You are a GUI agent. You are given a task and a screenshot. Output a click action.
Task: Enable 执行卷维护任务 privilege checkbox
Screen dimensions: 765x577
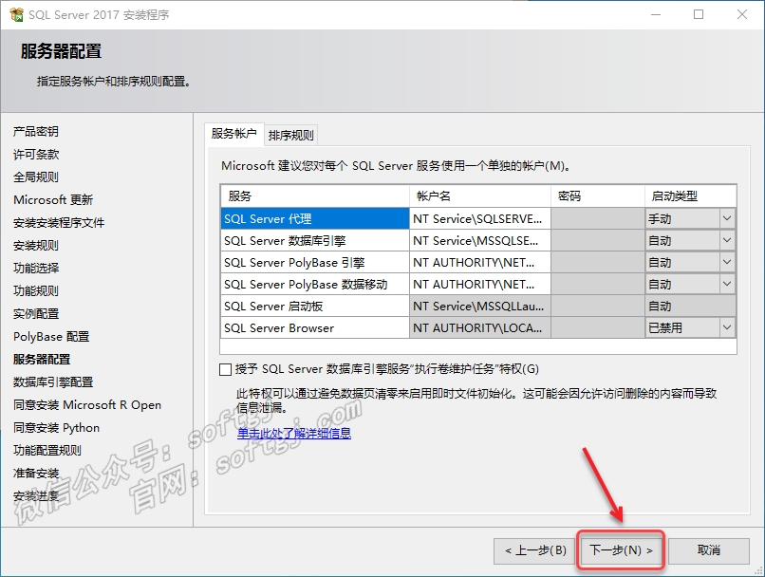(225, 369)
